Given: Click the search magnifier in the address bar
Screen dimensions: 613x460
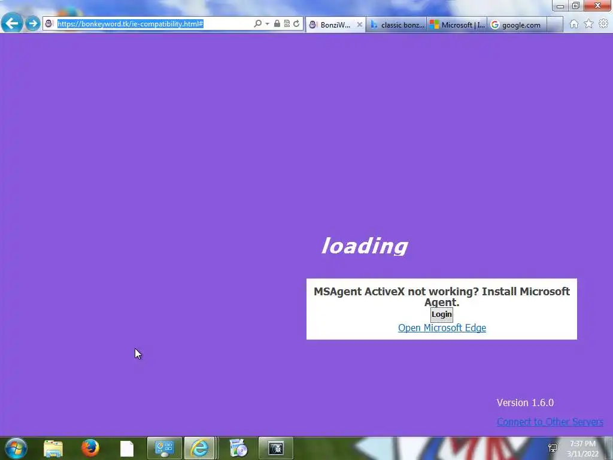Looking at the screenshot, I should coord(257,24).
